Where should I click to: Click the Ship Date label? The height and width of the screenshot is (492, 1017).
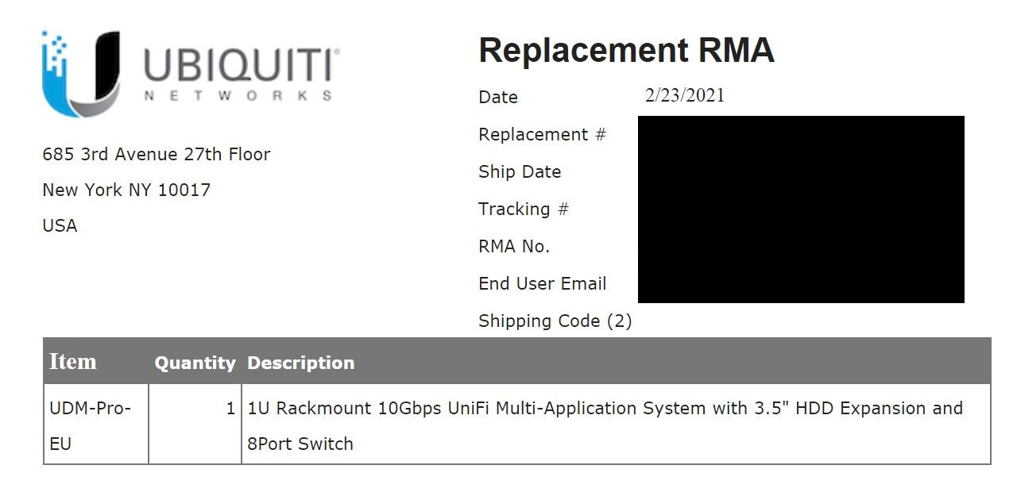click(520, 172)
